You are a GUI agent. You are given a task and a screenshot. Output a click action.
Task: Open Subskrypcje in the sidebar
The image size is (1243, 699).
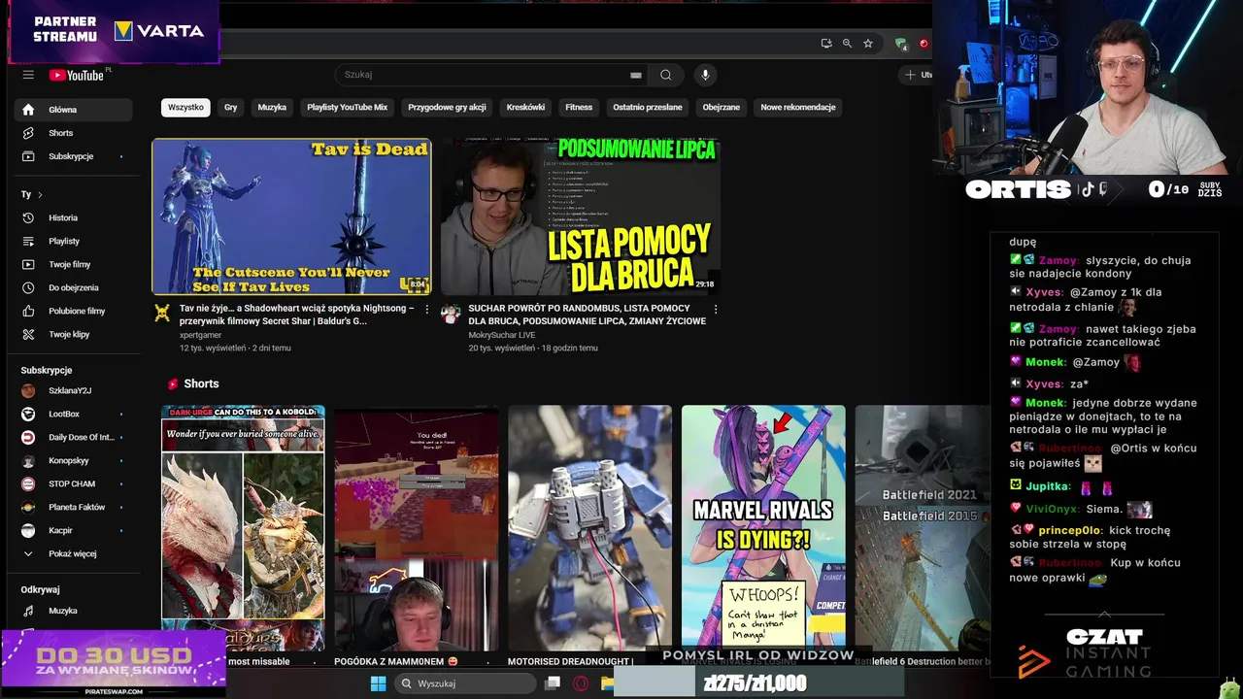(x=73, y=156)
